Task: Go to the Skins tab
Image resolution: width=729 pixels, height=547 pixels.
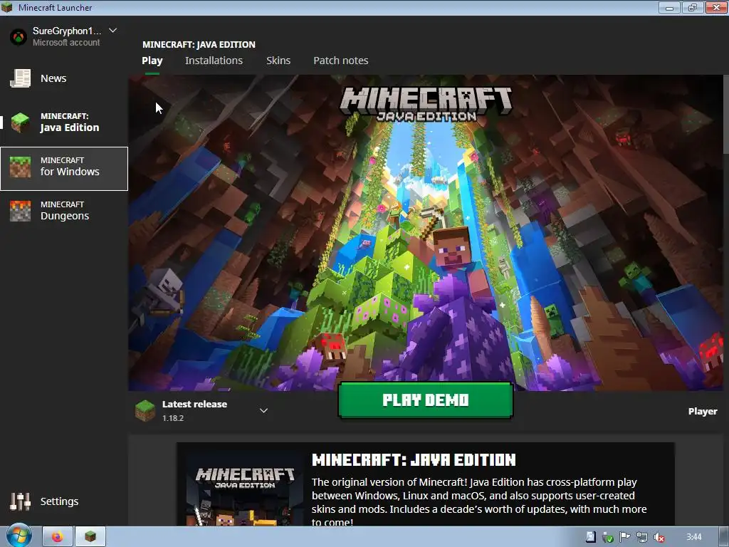Action: pos(278,61)
